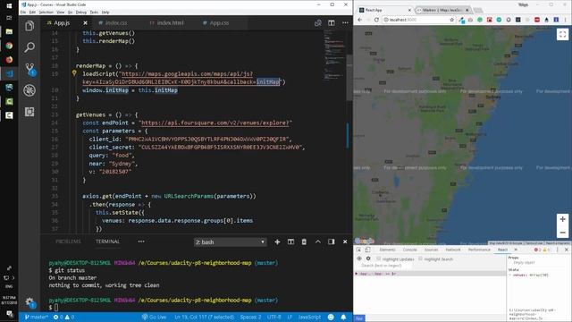Show more panel tabs via ellipsis

[x=141, y=241]
